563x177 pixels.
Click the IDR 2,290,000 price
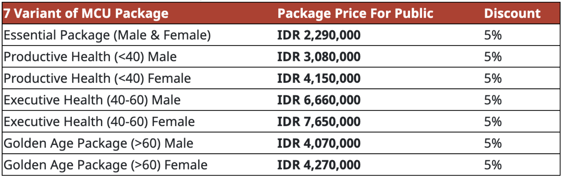pyautogui.click(x=319, y=35)
